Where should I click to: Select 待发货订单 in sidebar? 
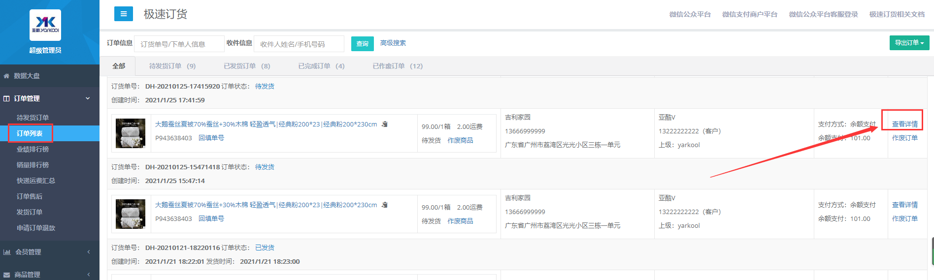pyautogui.click(x=33, y=118)
